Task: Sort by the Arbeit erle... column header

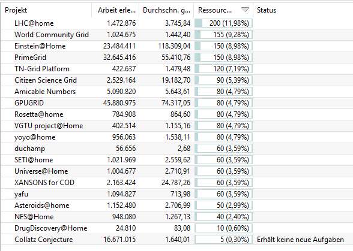Action: tap(115, 10)
